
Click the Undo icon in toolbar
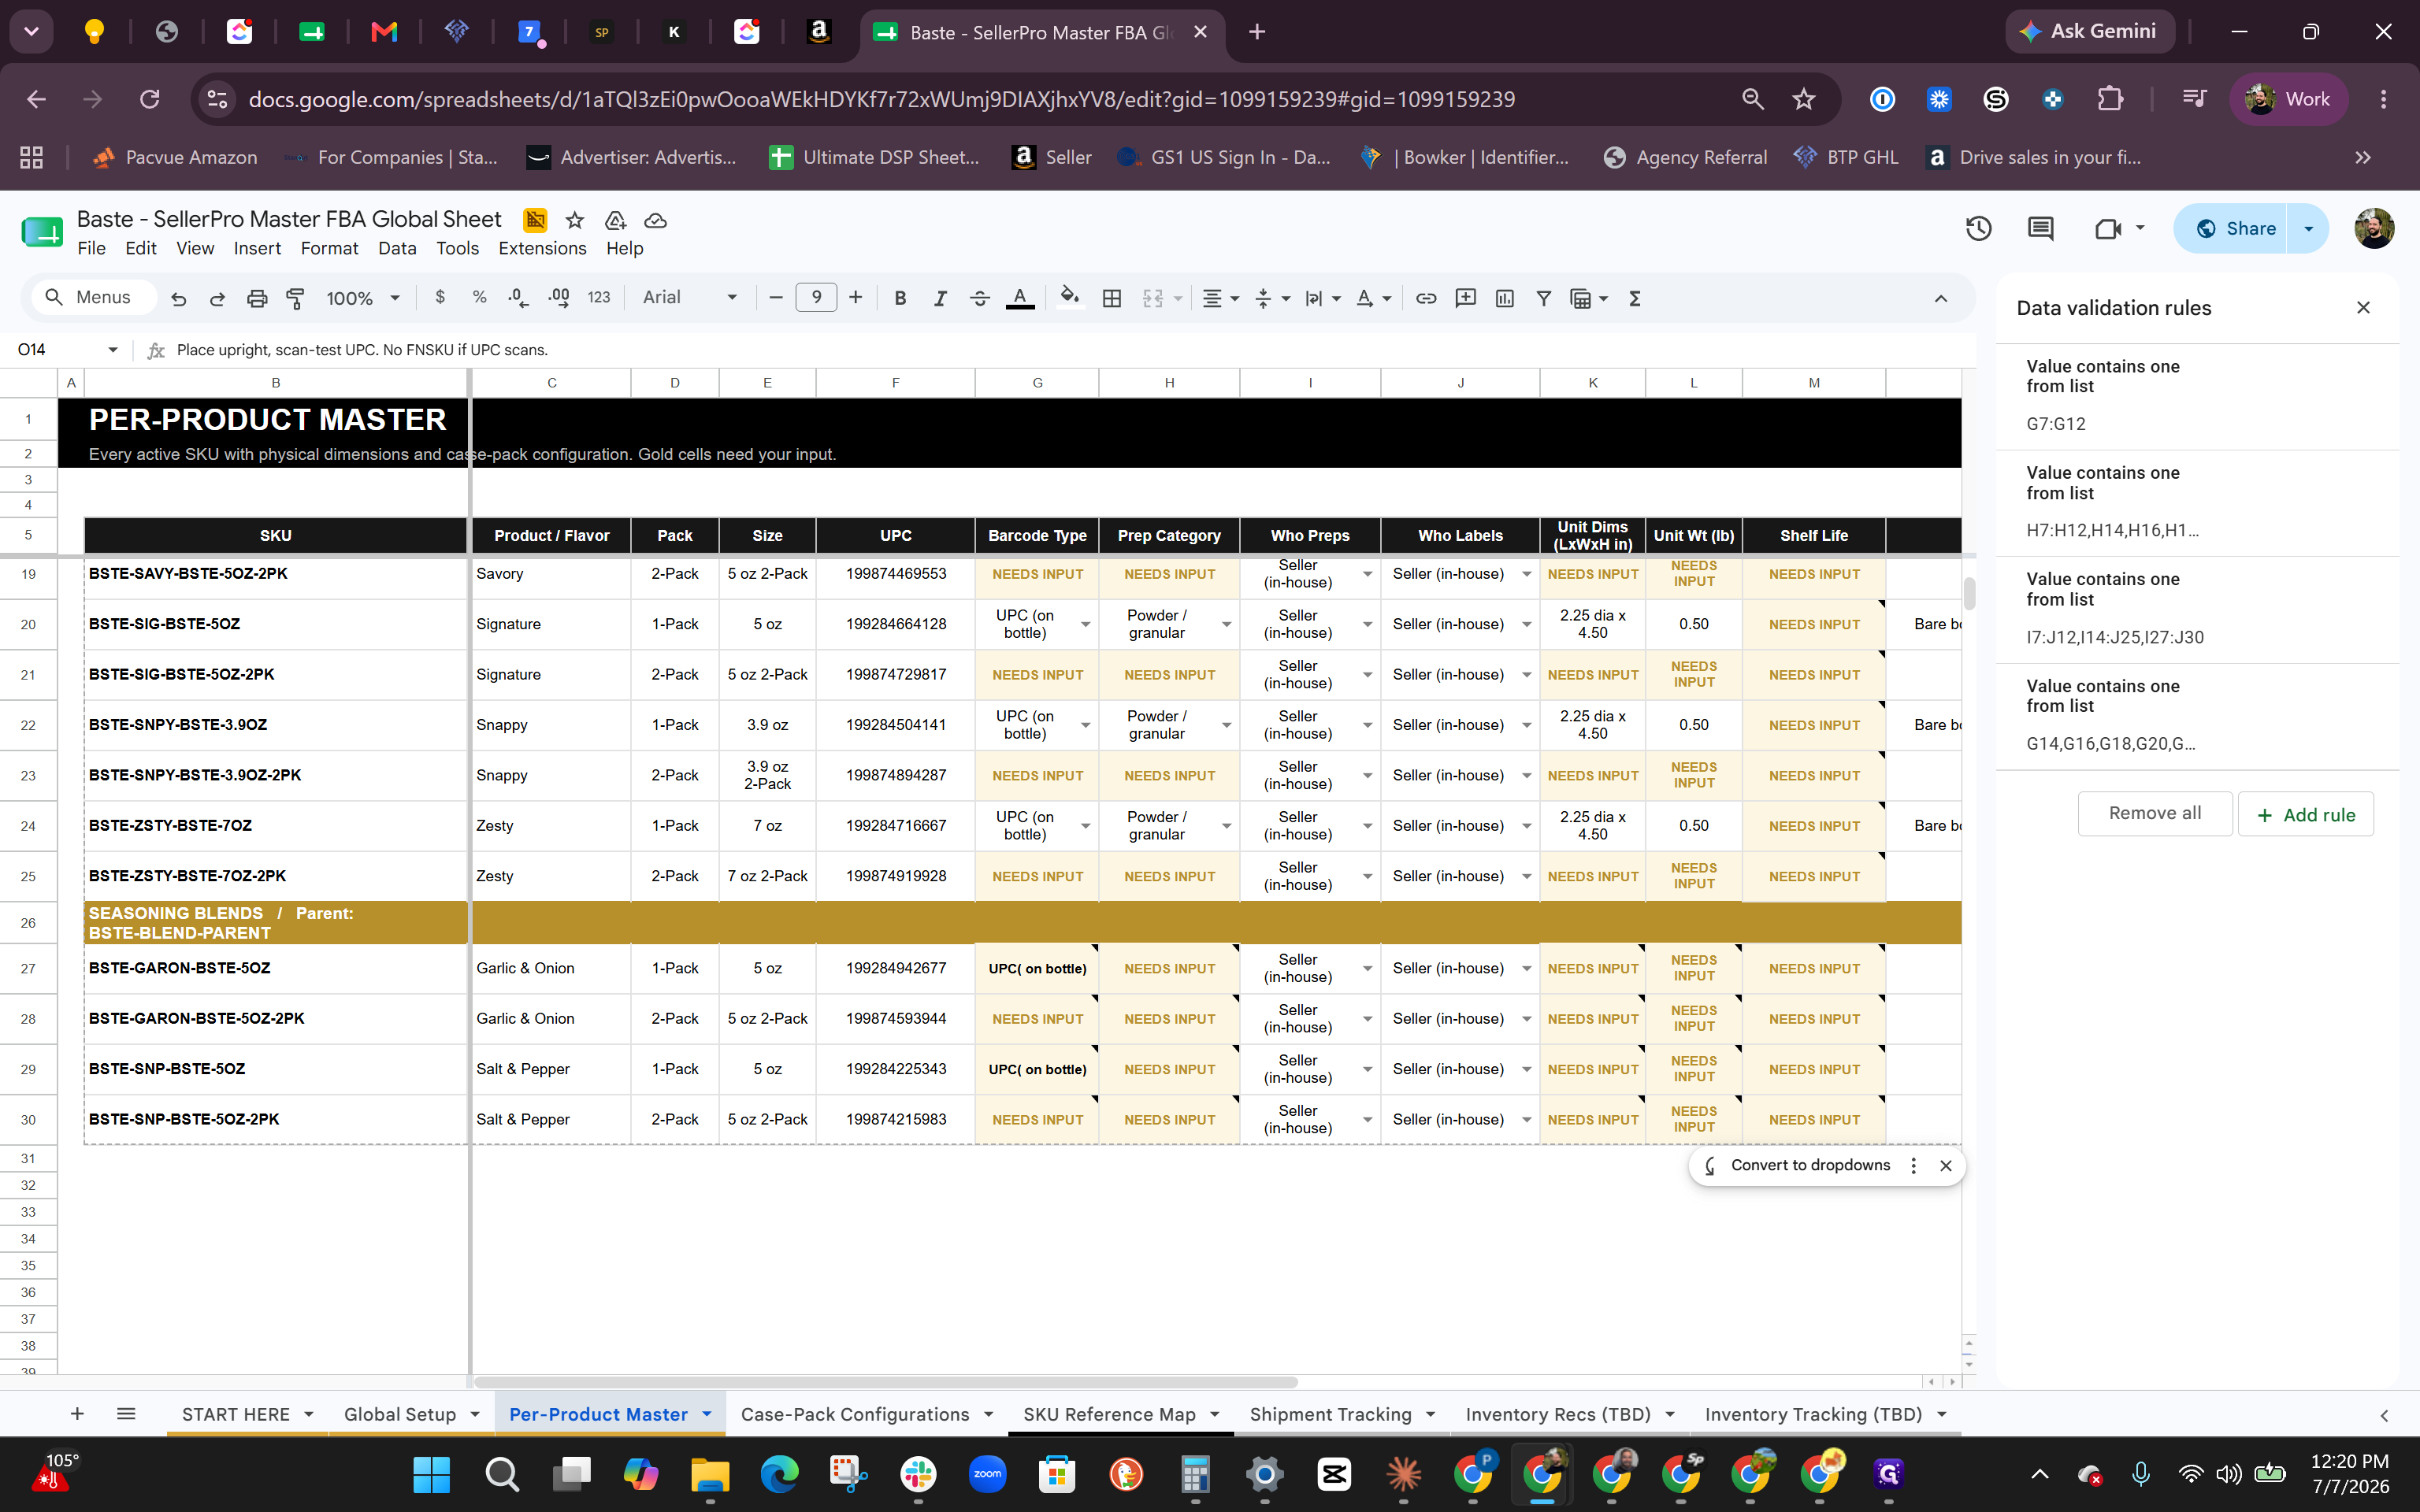point(178,298)
